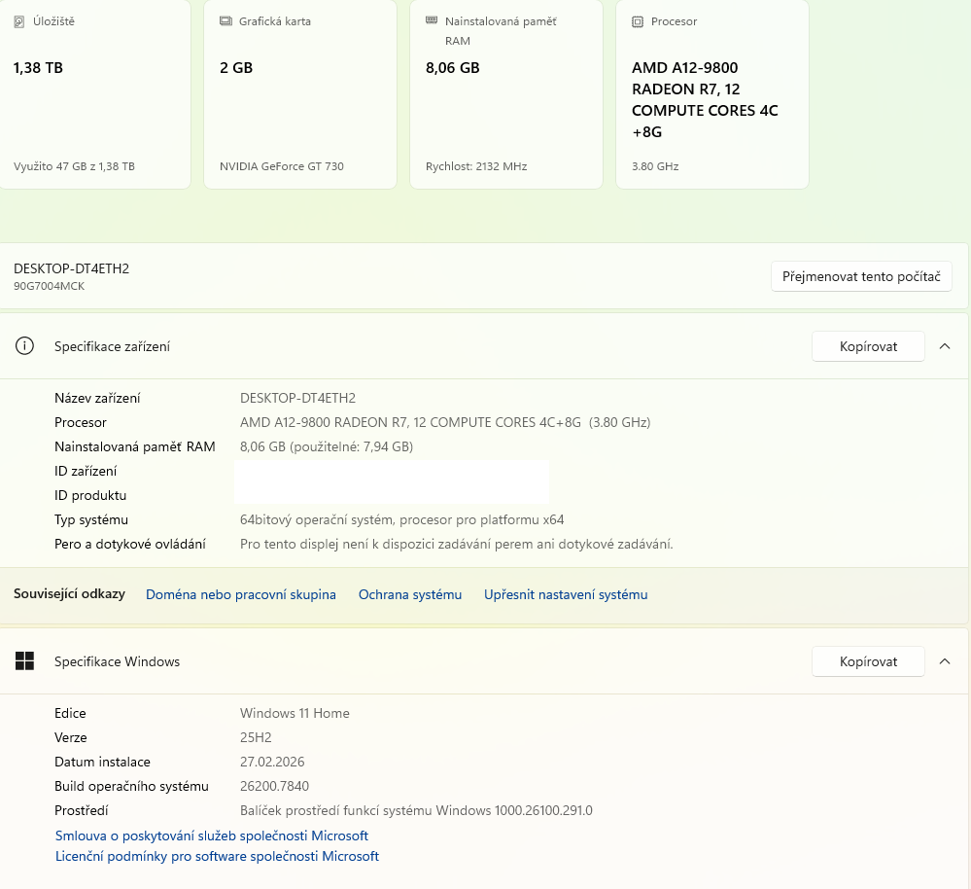Screen dimensions: 971x889
Task: Open Doména nebo pracovní skupina link
Action: (240, 594)
